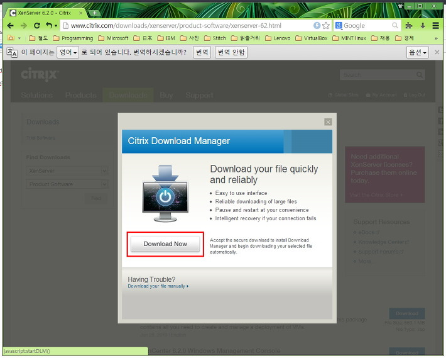The width and height of the screenshot is (446, 358).
Task: Open the Support menu on the Citrix site
Action: pyautogui.click(x=199, y=95)
